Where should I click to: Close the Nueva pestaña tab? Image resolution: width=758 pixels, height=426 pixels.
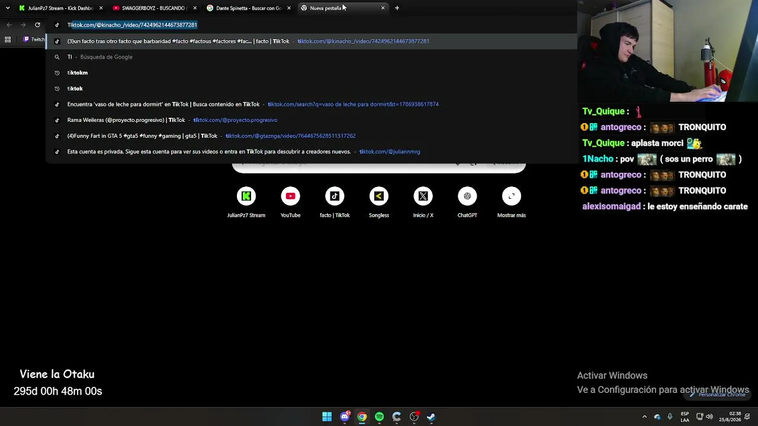(x=383, y=8)
